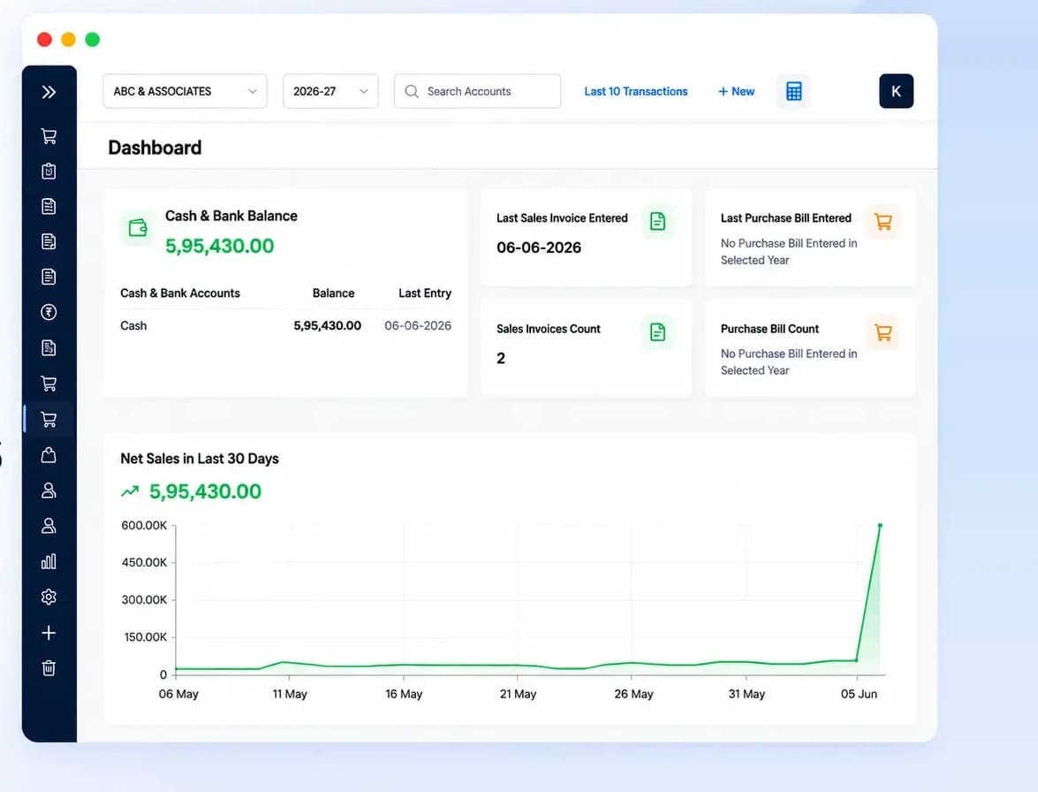The height and width of the screenshot is (792, 1038).
Task: Click the Net Sales total 5,95,430.00
Action: tap(205, 491)
